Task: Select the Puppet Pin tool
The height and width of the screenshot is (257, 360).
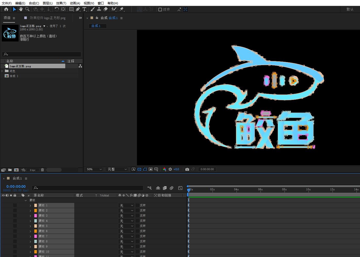Action: [122, 9]
